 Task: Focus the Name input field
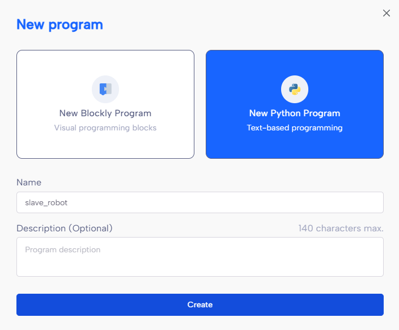[x=200, y=202]
